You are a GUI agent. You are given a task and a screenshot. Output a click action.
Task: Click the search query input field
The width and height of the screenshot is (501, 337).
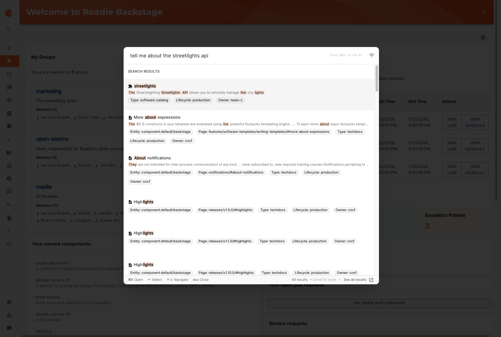click(227, 56)
